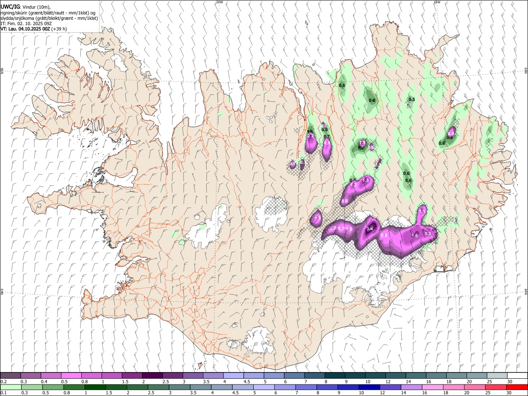The image size is (528, 396).
Task: Pick top-row darkest purple swatch after 2
Action: coord(152,376)
